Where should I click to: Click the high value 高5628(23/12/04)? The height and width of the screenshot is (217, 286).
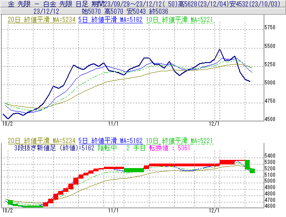tap(203, 4)
